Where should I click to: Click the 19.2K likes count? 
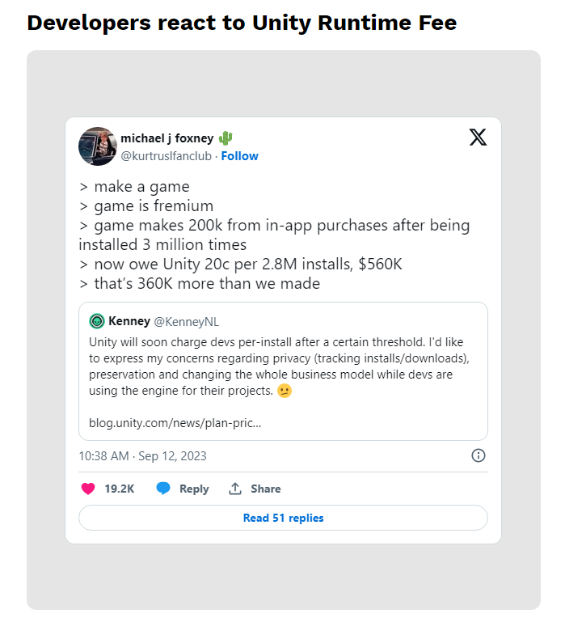point(119,489)
